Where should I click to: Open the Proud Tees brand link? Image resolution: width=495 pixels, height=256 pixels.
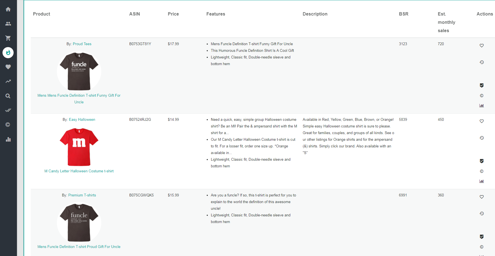82,44
